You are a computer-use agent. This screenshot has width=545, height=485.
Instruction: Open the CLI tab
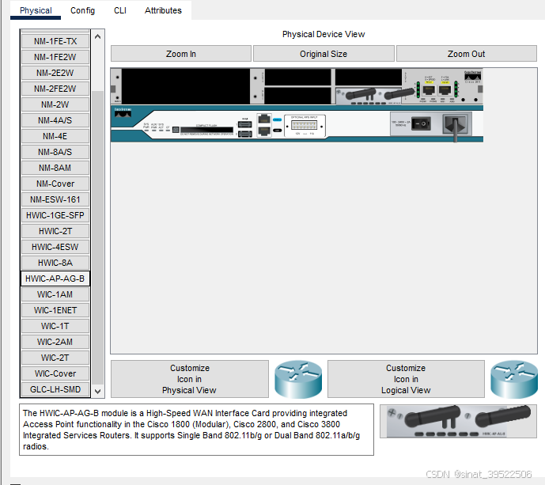(x=120, y=10)
